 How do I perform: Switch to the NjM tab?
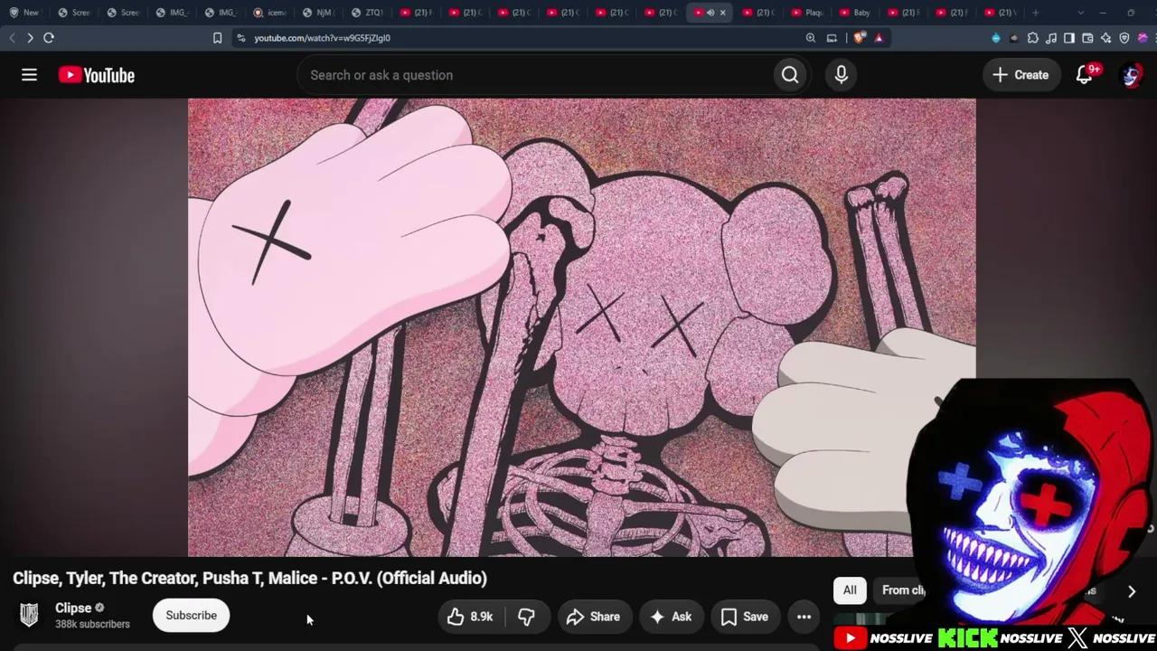(x=318, y=13)
